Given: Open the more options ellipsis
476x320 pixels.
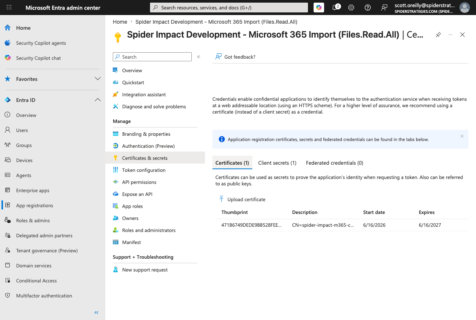Looking at the screenshot, I should click(450, 35).
